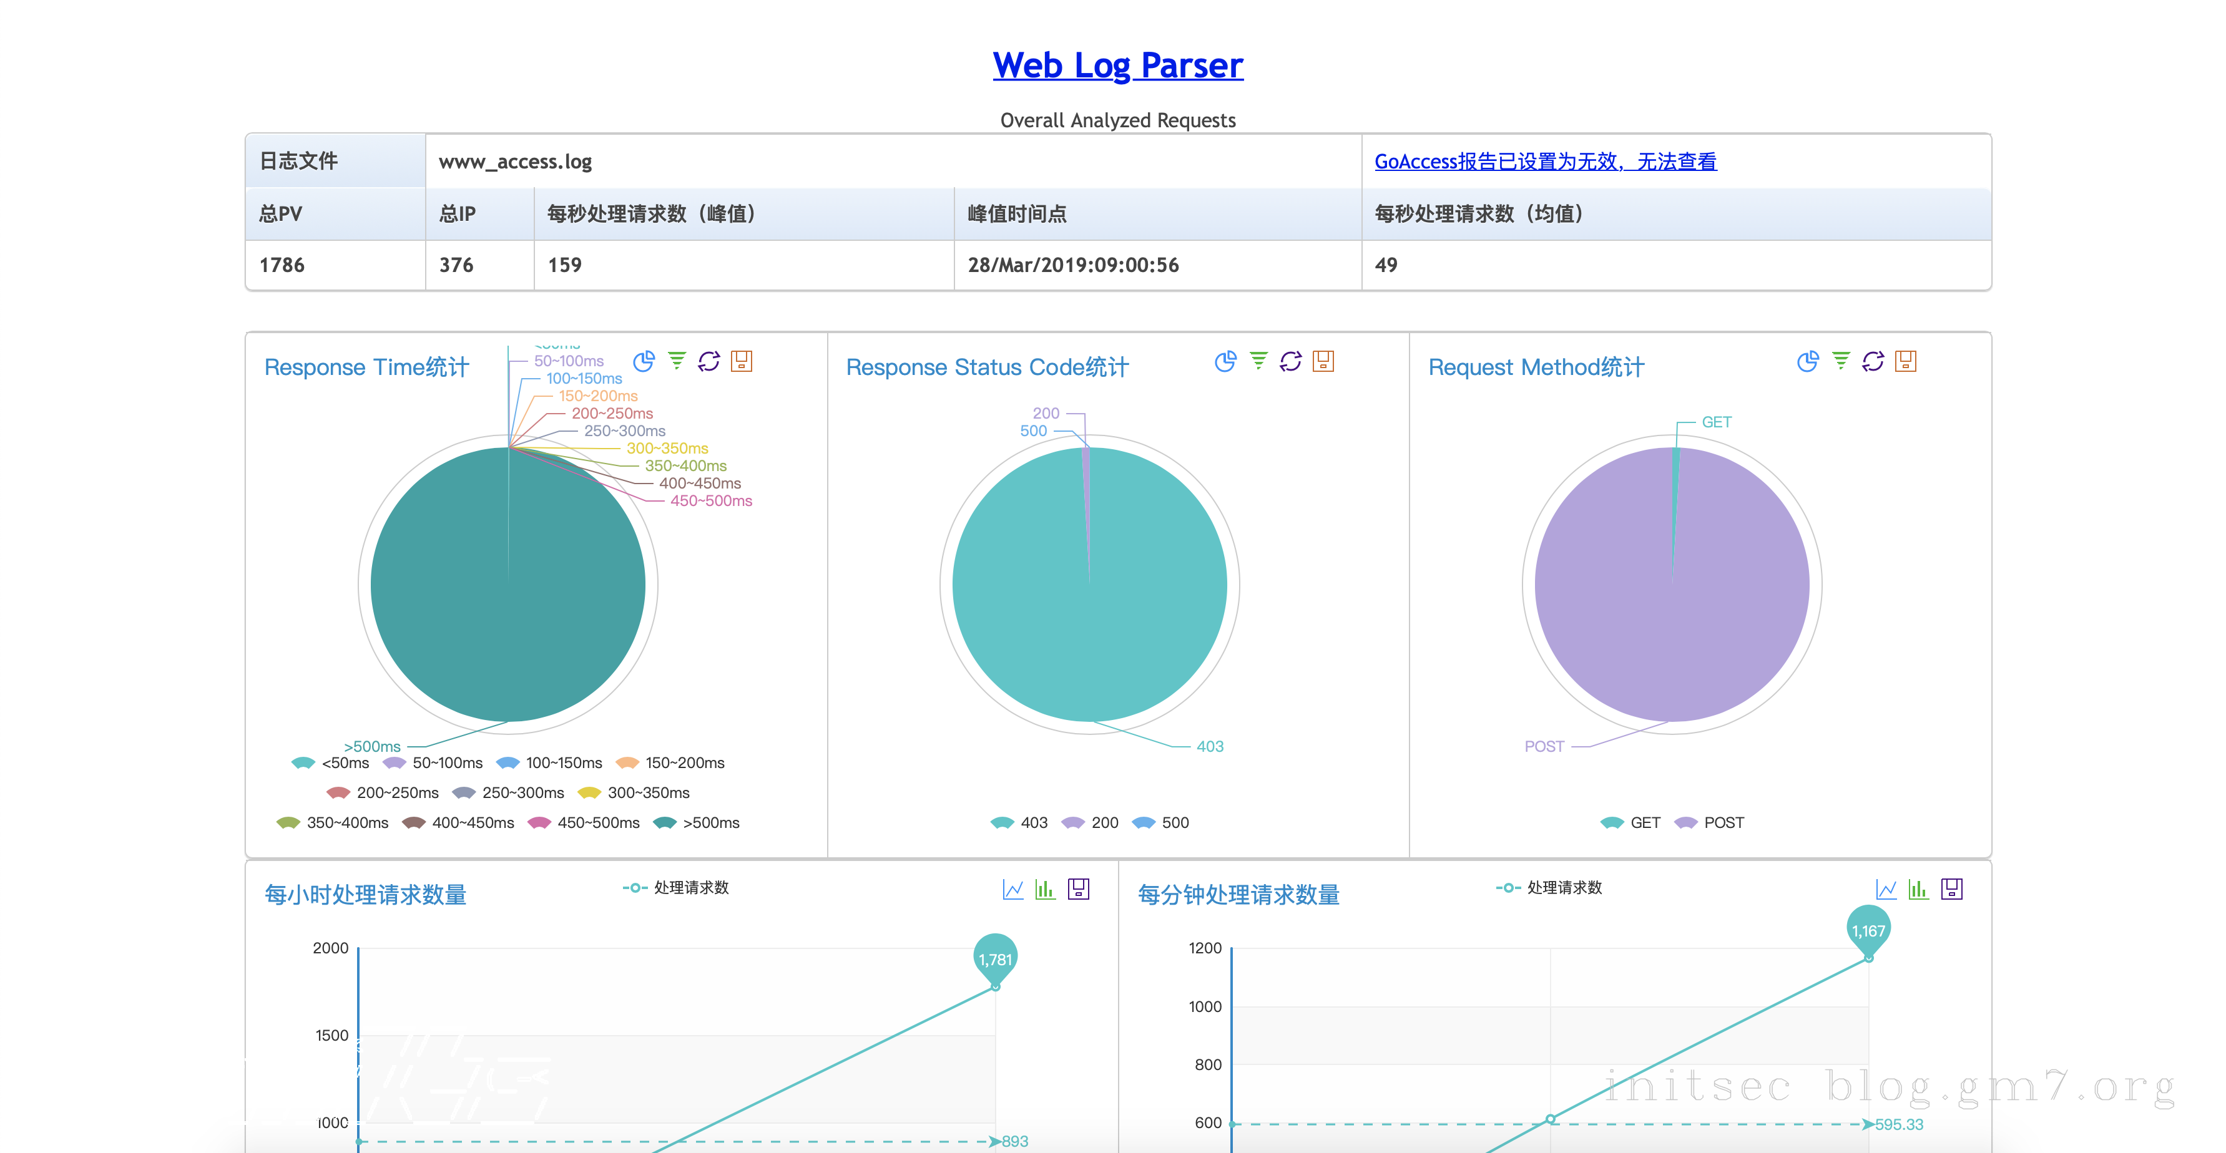Open the Web Log Parser title link
Screen dimensions: 2226x1153
[1117, 66]
